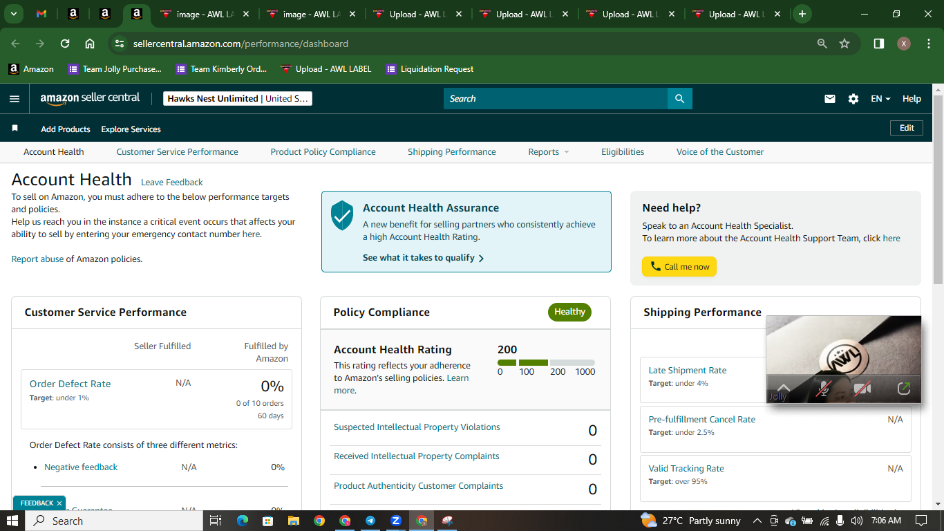This screenshot has height=531, width=944.
Task: Open Suspected Intellectual Property Violations
Action: coord(417,427)
